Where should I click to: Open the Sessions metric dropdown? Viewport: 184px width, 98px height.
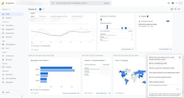pyautogui.click(x=88, y=60)
